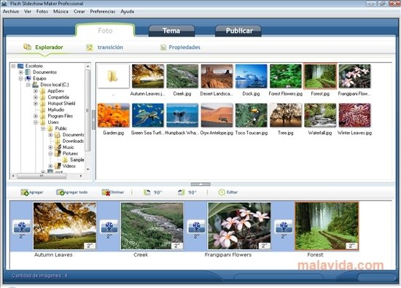Rotate photo 90° counterclockwise
The height and width of the screenshot is (288, 401).
pyautogui.click(x=147, y=192)
